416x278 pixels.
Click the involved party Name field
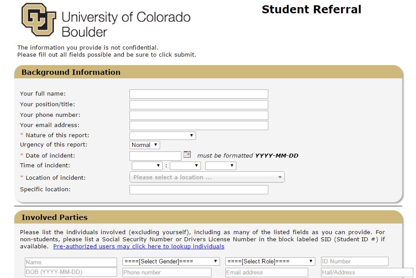(71, 262)
